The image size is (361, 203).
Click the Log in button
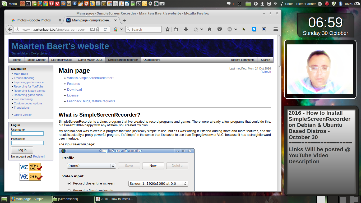click(22, 150)
